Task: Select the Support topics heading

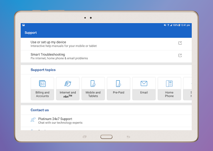Action: (x=43, y=70)
